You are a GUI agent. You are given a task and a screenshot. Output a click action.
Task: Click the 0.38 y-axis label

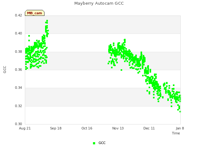coord(18,52)
